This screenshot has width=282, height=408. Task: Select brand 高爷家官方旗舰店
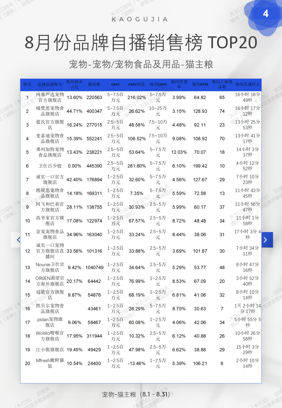pyautogui.click(x=50, y=221)
